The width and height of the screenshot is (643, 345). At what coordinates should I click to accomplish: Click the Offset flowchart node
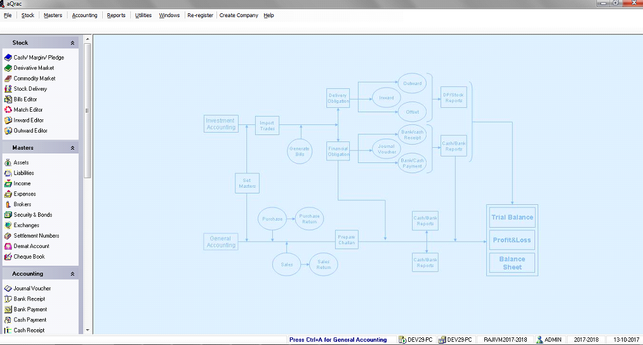(412, 112)
